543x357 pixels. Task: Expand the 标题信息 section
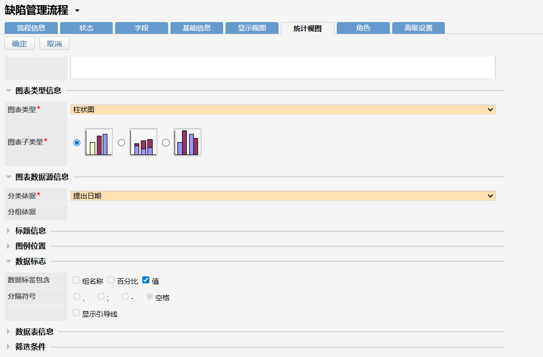(8, 231)
